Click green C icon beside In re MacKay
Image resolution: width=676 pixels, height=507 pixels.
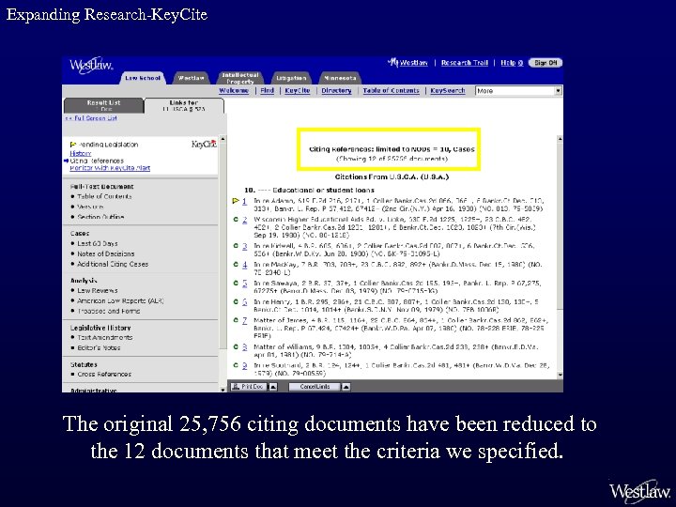click(x=236, y=264)
